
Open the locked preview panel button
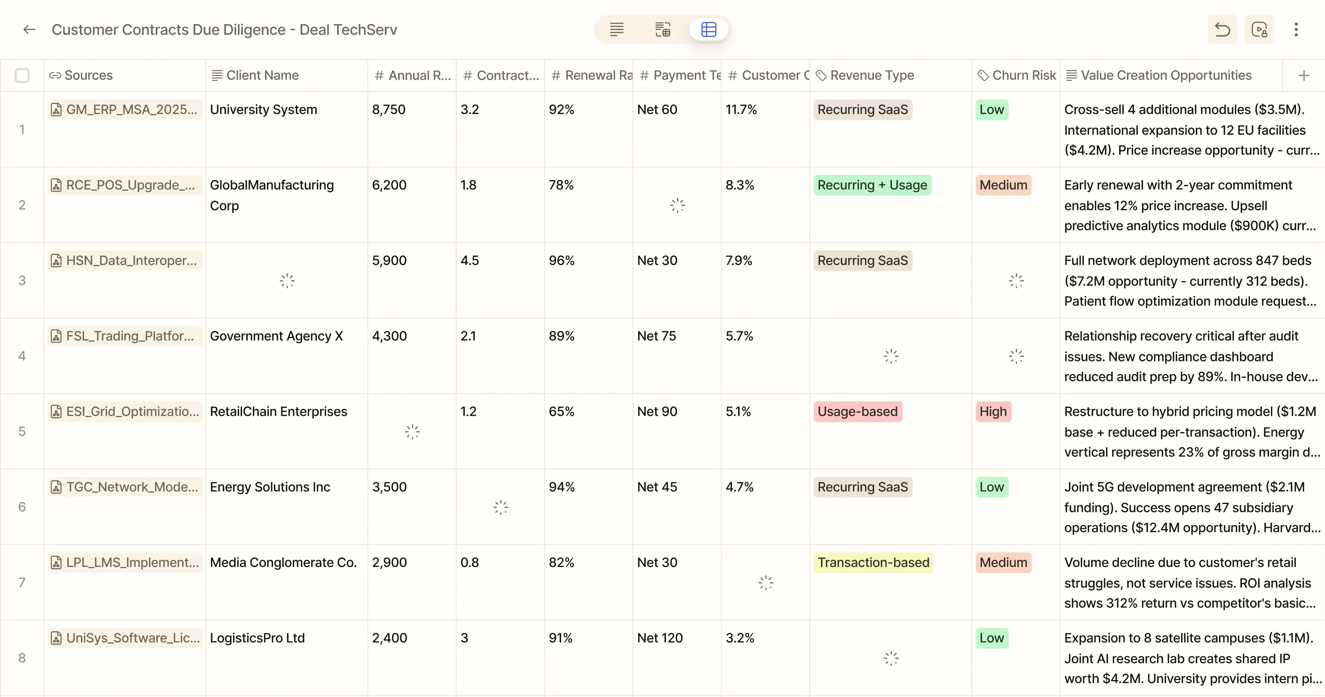[1259, 30]
